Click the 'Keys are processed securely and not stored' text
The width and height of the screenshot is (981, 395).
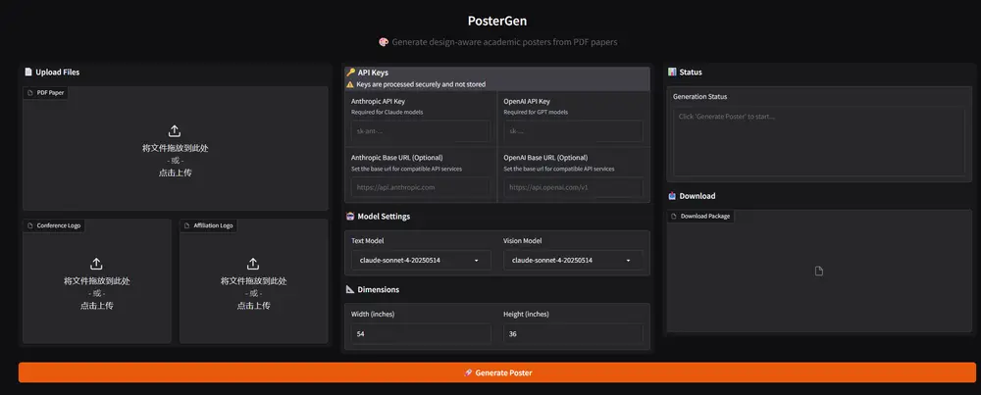421,84
